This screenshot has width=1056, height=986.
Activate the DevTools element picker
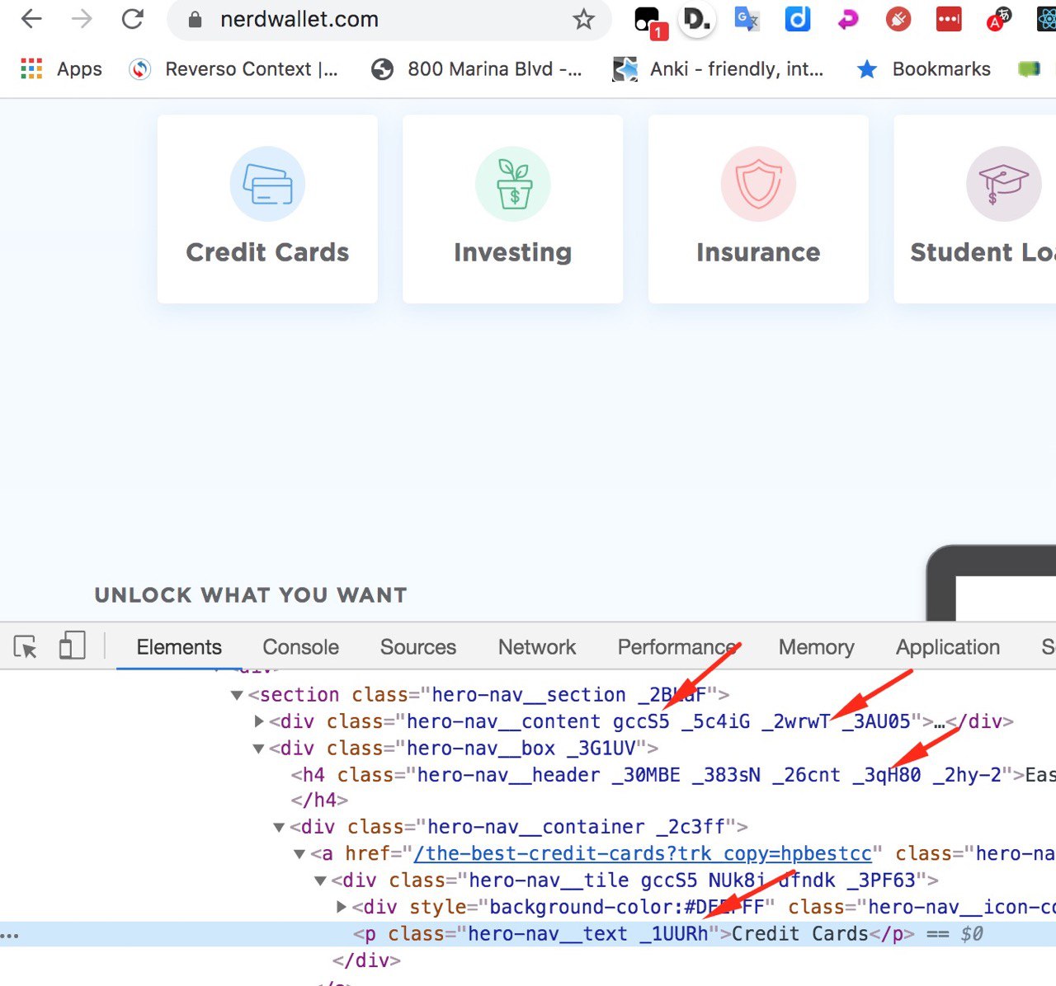click(26, 647)
